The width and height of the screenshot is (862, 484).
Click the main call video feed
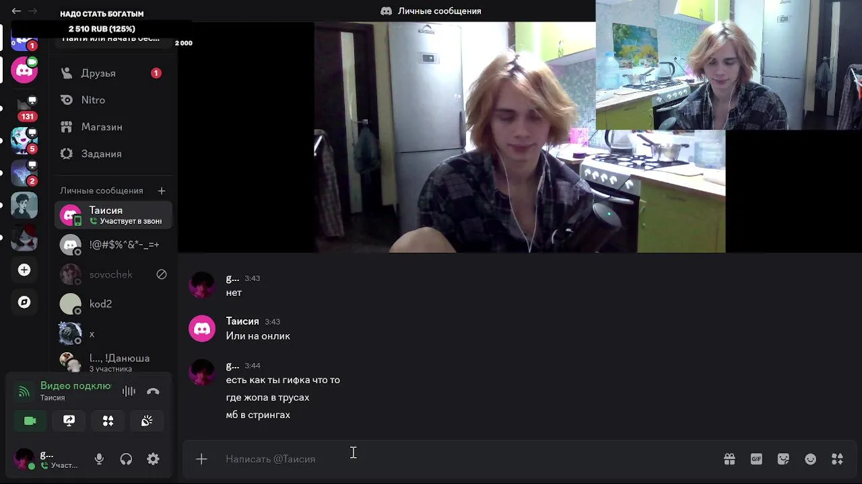[519, 137]
